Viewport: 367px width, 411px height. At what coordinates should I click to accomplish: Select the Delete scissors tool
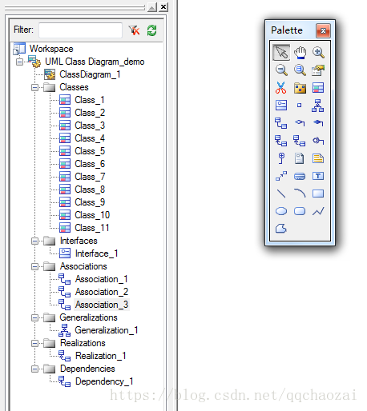coord(281,88)
